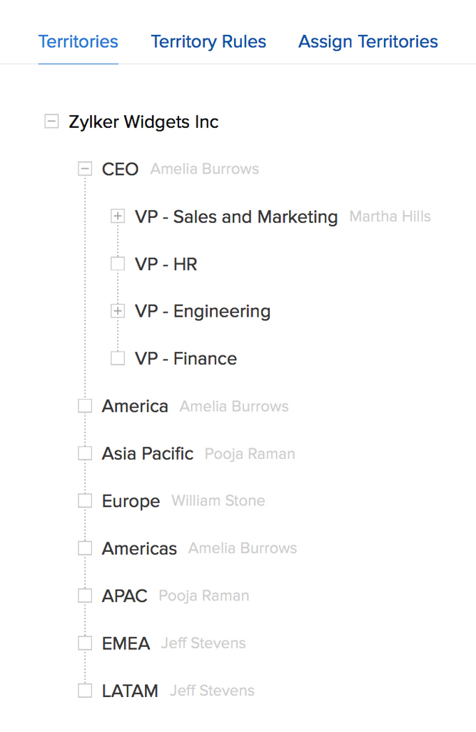Click the node icon next to Europe
Screen dimensions: 476x732
click(x=85, y=500)
